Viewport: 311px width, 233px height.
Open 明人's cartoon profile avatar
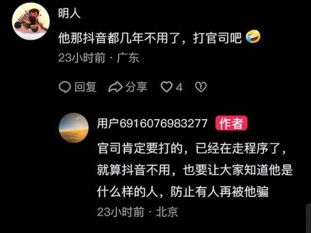(31, 21)
